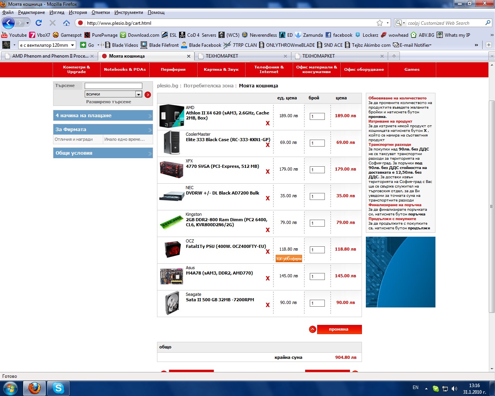Click the red промяна button
Viewport: 495px width, 396px height.
click(339, 329)
